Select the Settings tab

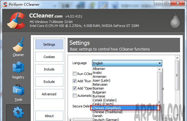[x=49, y=44]
